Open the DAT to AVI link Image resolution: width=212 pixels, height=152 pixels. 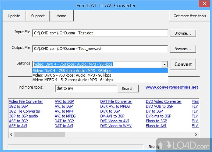[64, 126]
